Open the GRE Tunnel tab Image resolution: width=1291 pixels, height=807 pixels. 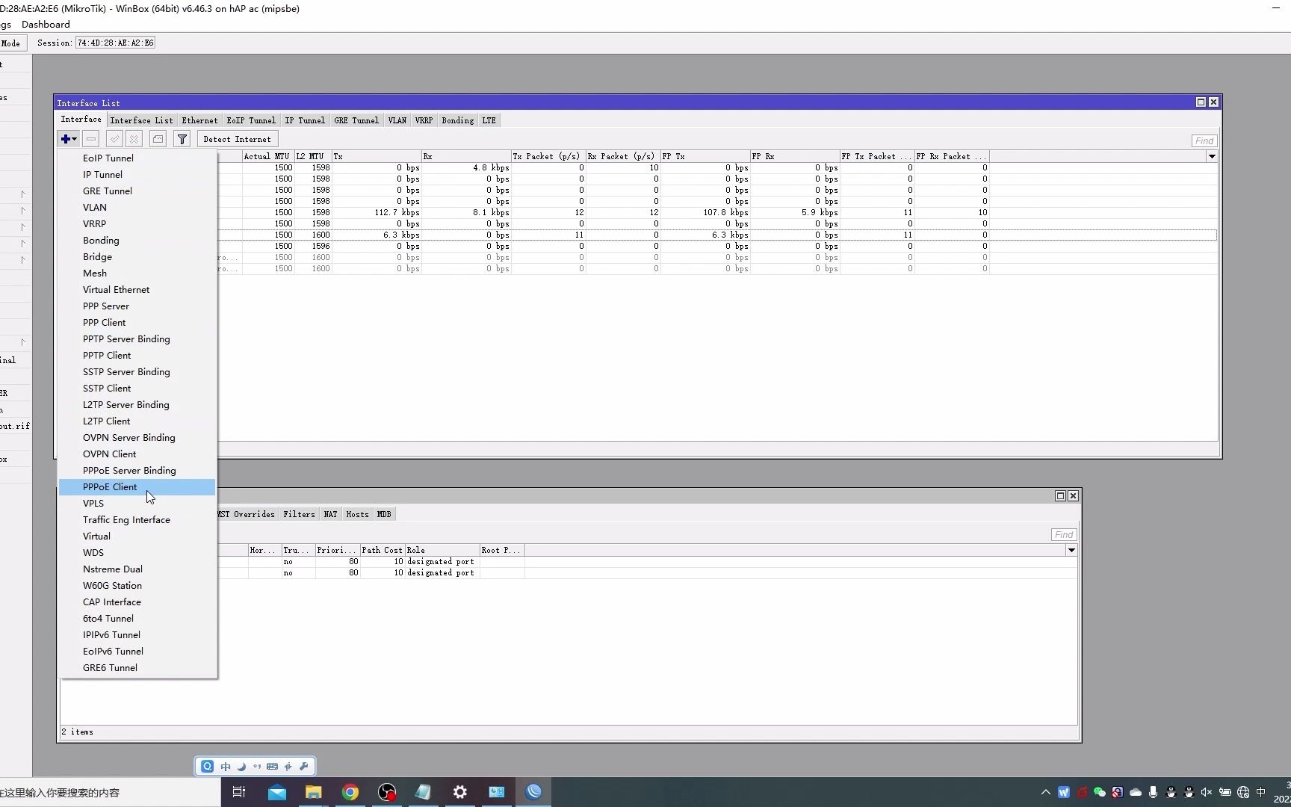tap(356, 120)
